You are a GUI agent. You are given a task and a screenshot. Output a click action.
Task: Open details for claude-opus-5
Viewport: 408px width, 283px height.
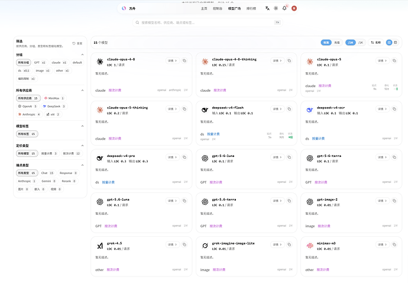pos(382,61)
